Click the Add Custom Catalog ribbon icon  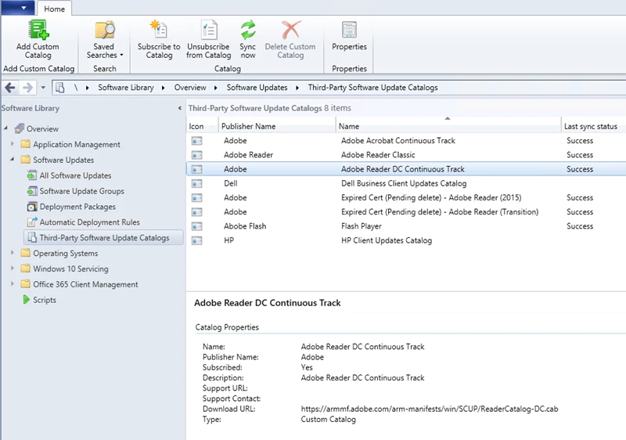pyautogui.click(x=38, y=30)
